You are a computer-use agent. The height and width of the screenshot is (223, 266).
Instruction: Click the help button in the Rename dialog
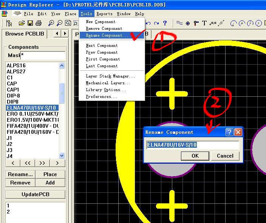tap(229, 132)
